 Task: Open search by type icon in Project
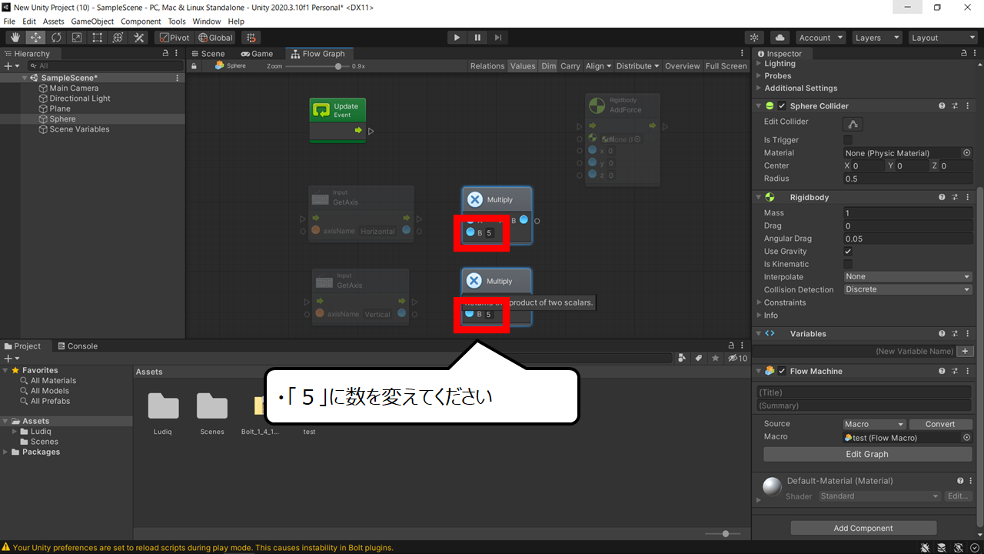(x=682, y=359)
